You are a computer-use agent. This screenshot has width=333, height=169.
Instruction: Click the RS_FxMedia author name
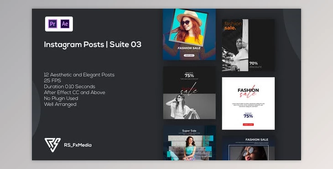pyautogui.click(x=78, y=145)
